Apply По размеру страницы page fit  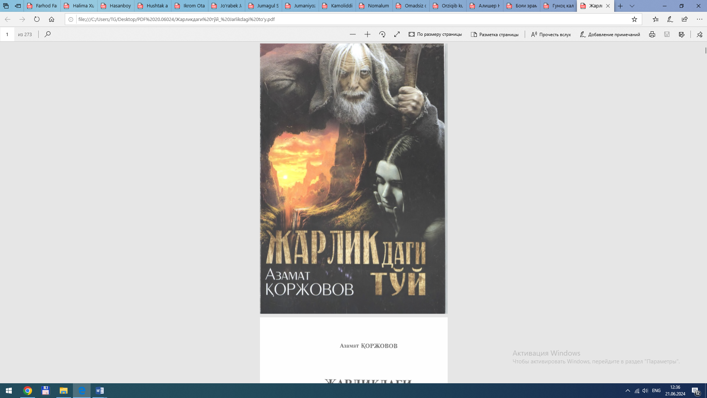point(436,34)
